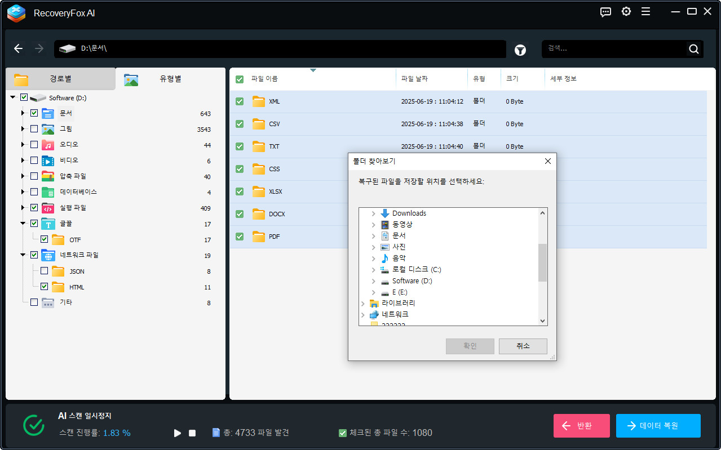This screenshot has width=721, height=450.
Task: Expand 라이브러리 in folder browse dialog
Action: pyautogui.click(x=362, y=304)
